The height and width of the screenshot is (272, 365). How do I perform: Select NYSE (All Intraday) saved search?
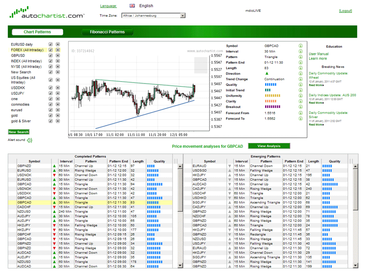point(26,67)
